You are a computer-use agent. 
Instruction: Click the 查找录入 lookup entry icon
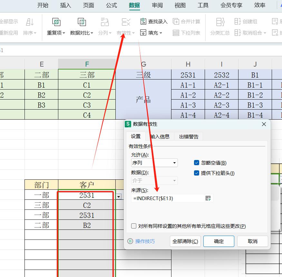tap(143, 21)
